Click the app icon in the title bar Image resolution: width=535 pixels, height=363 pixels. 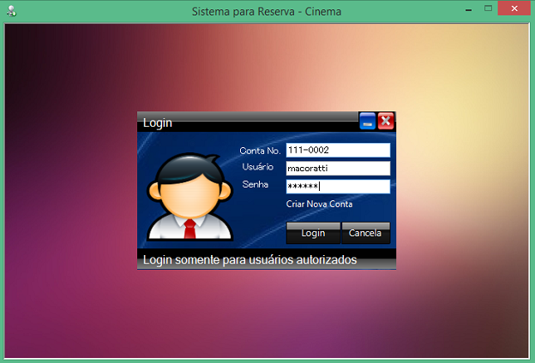tap(12, 11)
